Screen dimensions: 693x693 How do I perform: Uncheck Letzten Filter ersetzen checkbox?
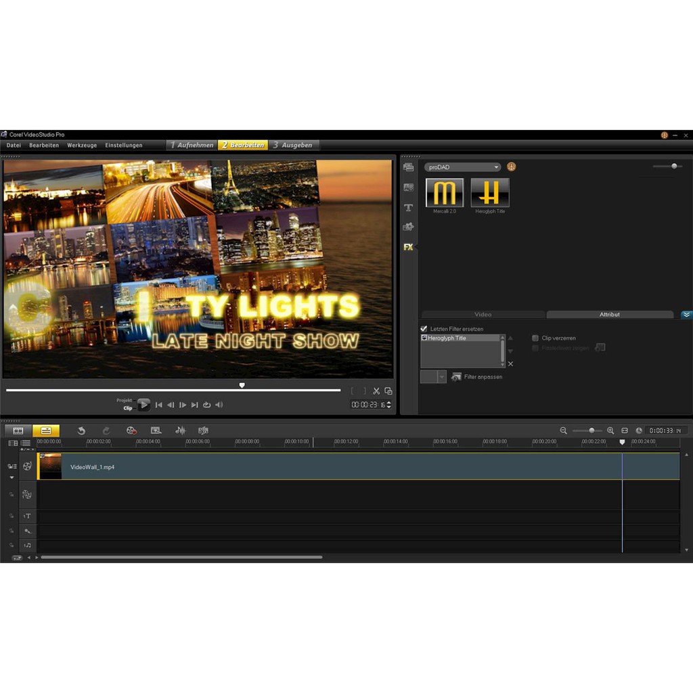point(424,329)
